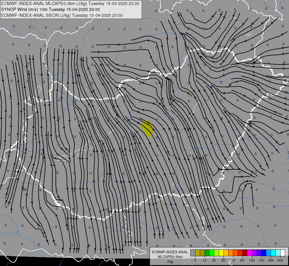Click the 120 value on the map's left edge
The height and width of the screenshot is (266, 289).
point(9,153)
